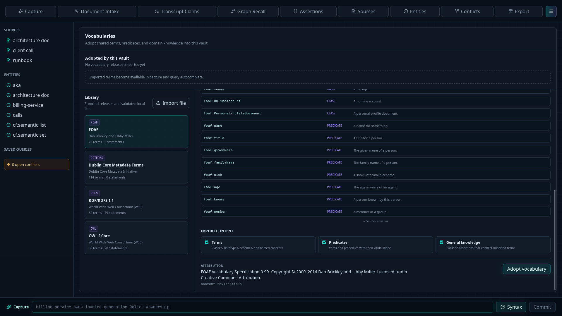Image resolution: width=562 pixels, height=316 pixels.
Task: Toggle the Predicates import checkbox
Action: (x=324, y=242)
